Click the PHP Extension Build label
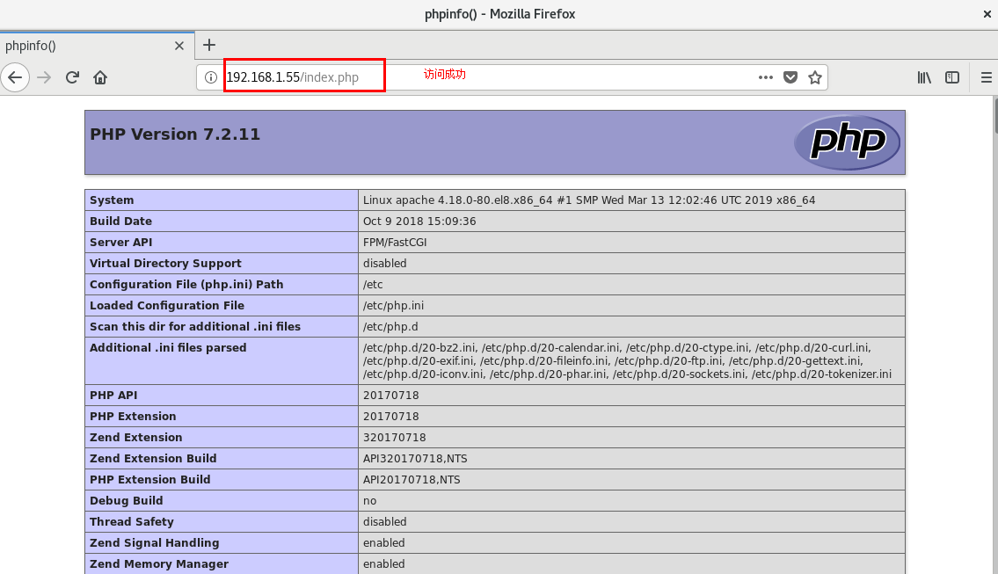 point(150,478)
